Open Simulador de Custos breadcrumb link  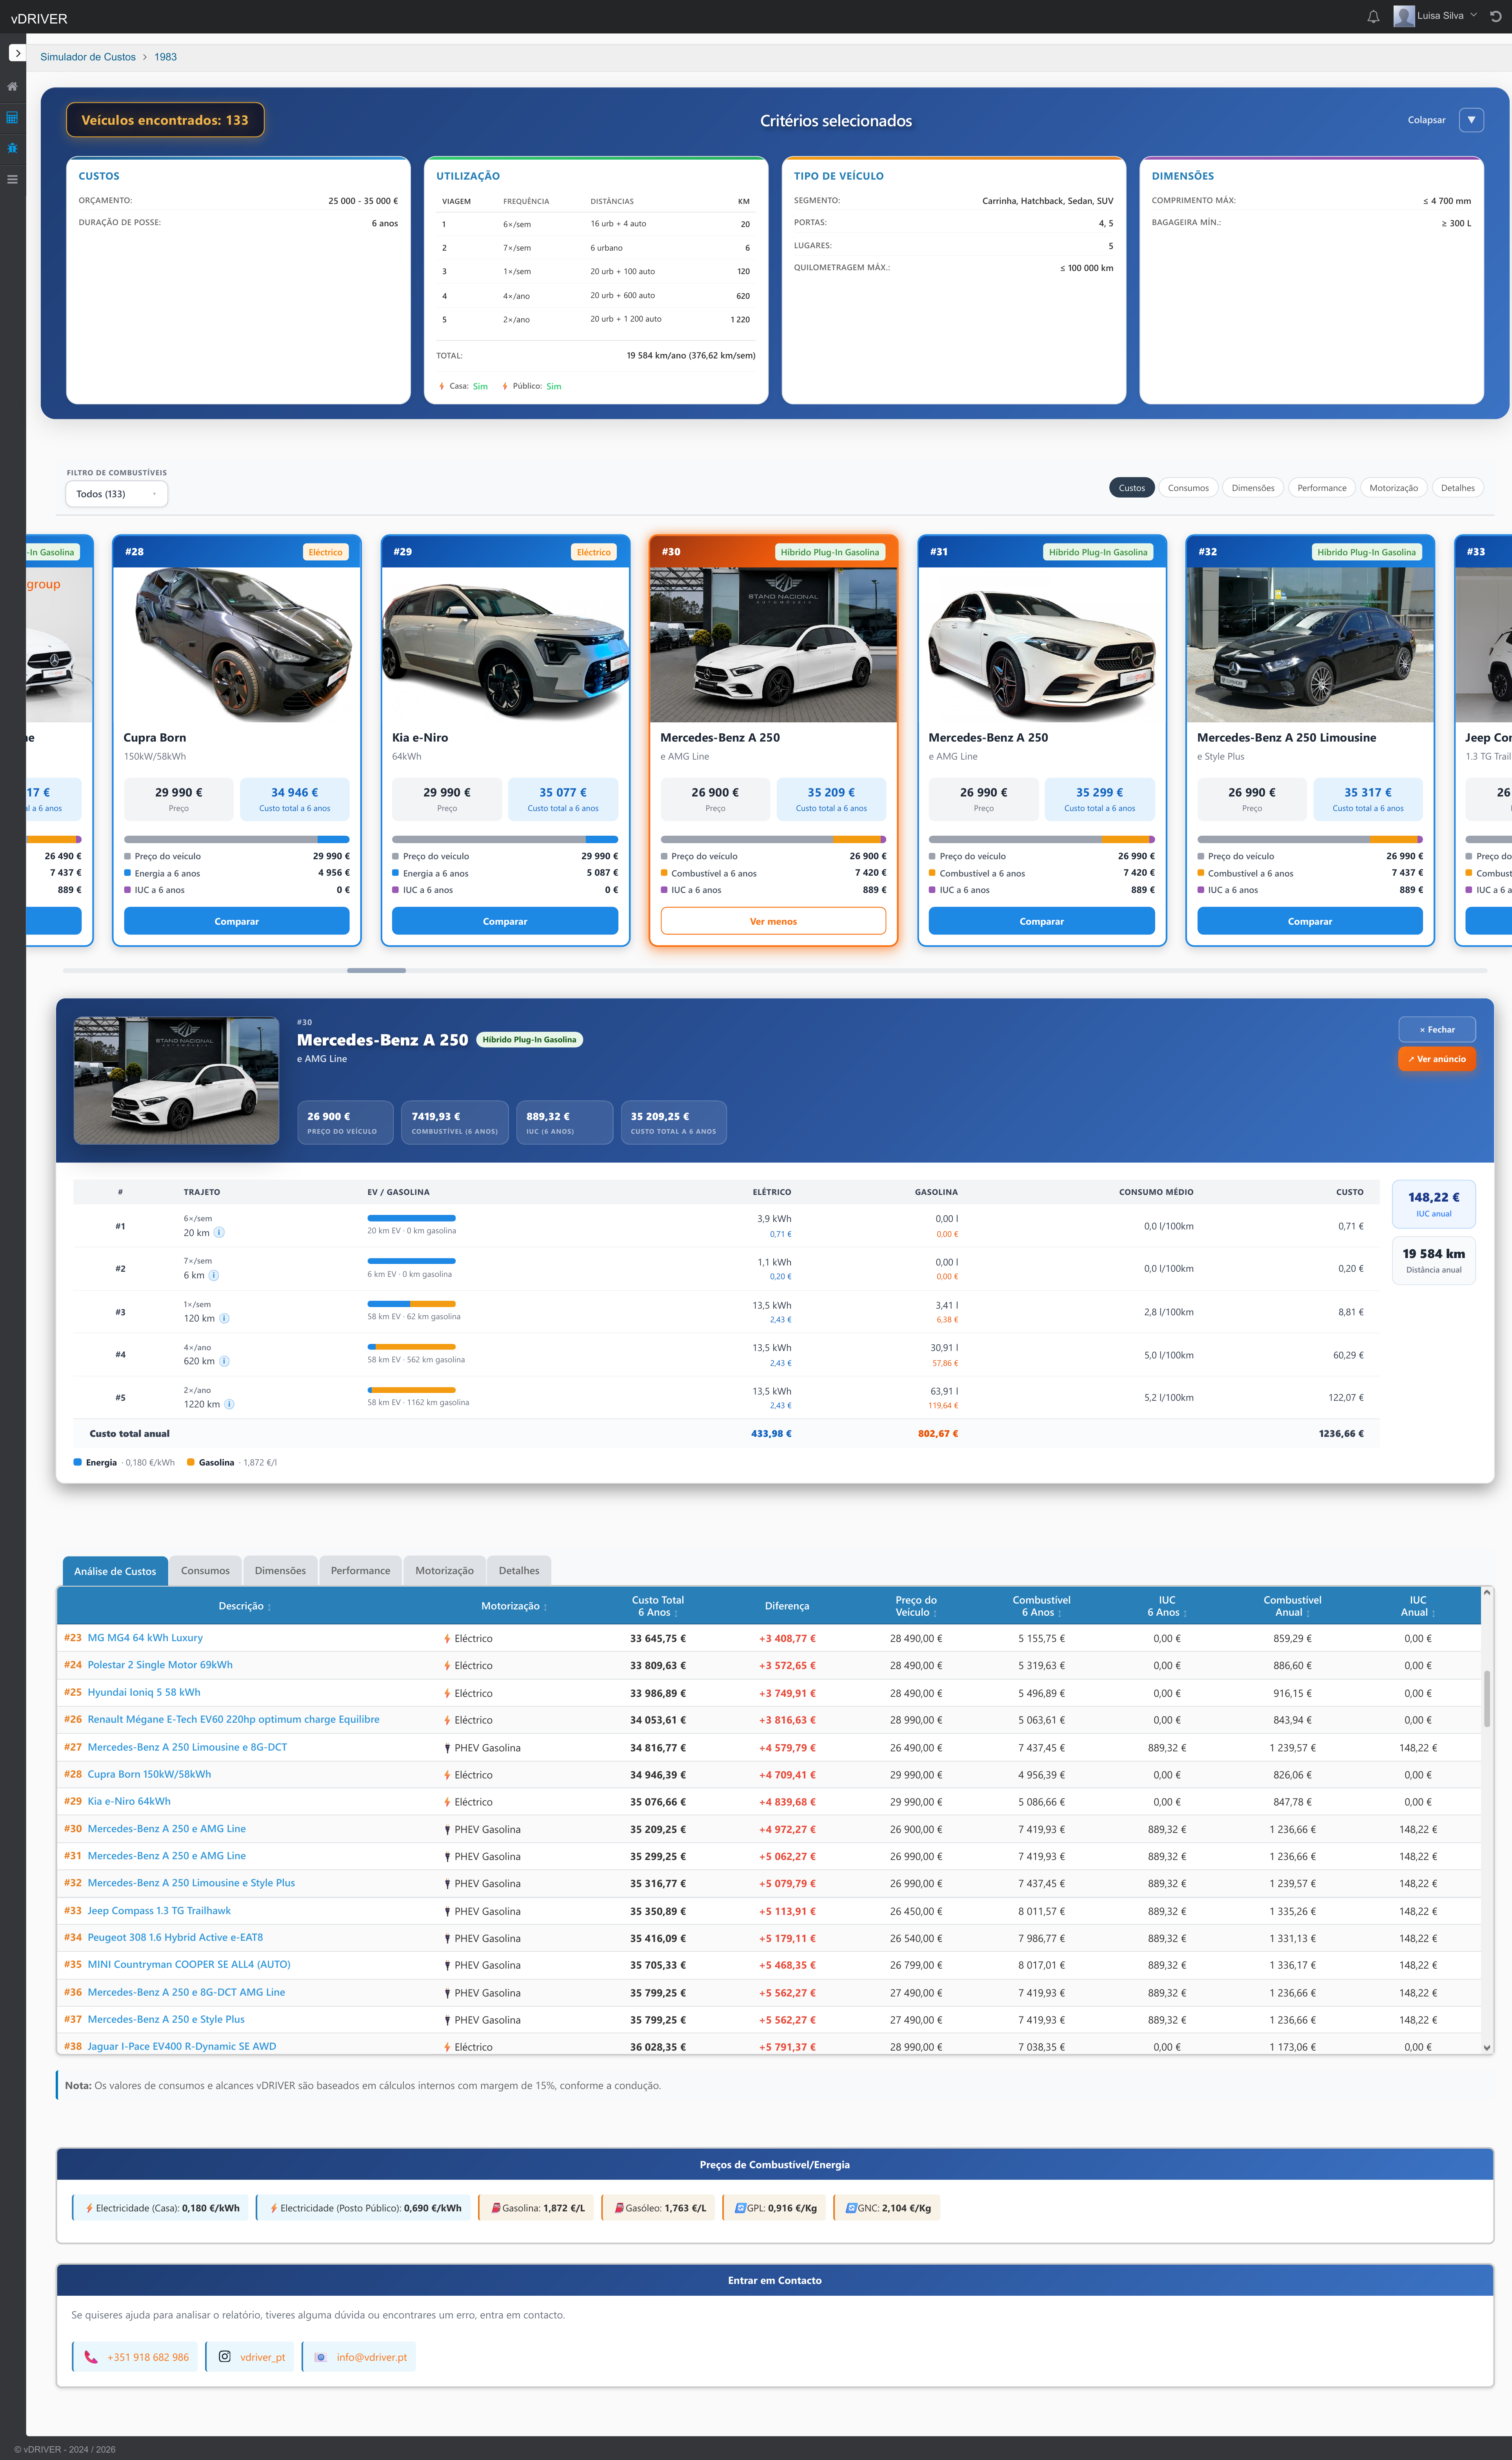[88, 57]
